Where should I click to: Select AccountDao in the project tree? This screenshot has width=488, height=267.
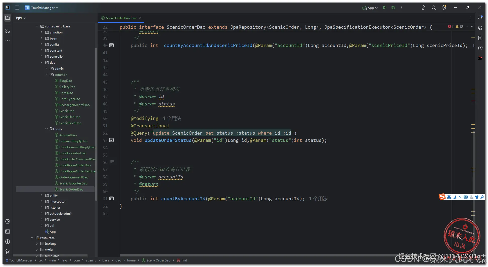click(68, 135)
